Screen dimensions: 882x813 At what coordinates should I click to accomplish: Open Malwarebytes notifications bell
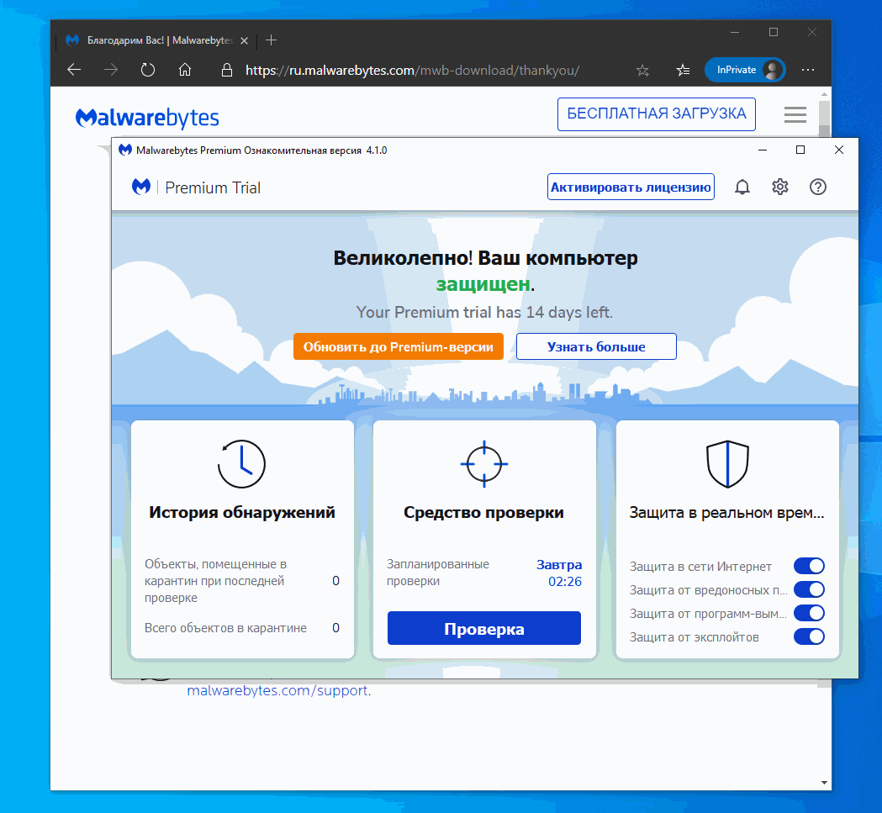[742, 187]
